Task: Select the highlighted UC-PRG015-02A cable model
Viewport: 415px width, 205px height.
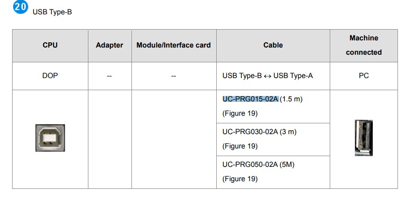Action: tap(250, 99)
